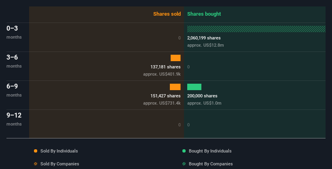Click the approx. US$12.8m value
Image resolution: width=332 pixels, height=169 pixels.
point(205,45)
